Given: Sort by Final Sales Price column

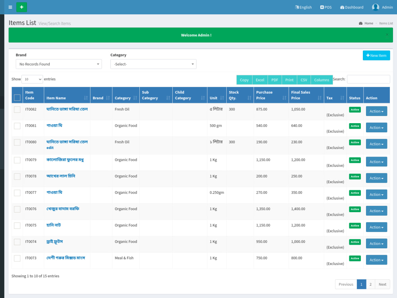Looking at the screenshot, I should tap(306, 95).
